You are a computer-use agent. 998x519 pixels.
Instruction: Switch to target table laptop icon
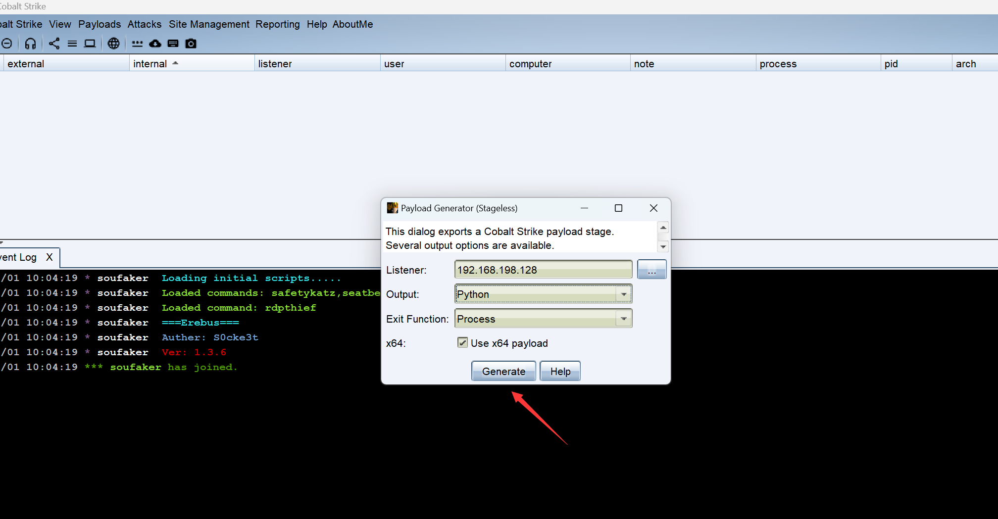90,44
